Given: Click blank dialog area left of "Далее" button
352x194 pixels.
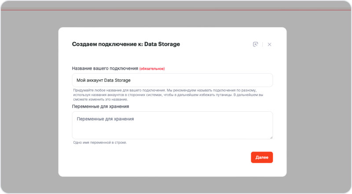Looking at the screenshot, I should 176,158.
